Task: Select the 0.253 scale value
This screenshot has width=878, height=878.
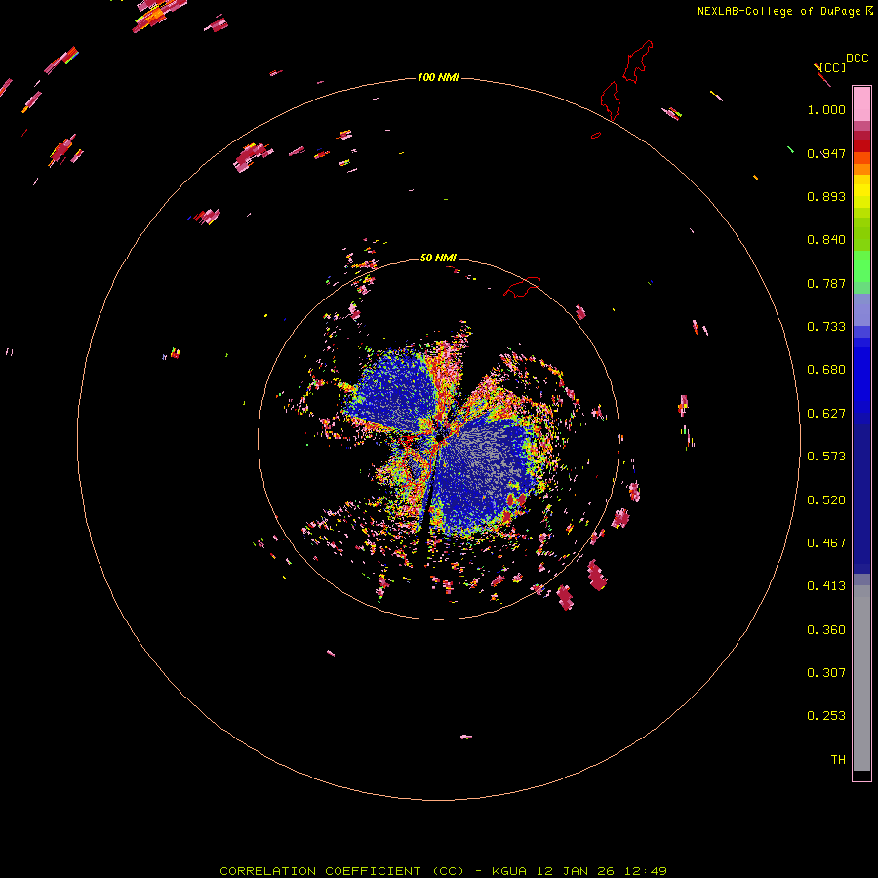Action: click(x=826, y=716)
